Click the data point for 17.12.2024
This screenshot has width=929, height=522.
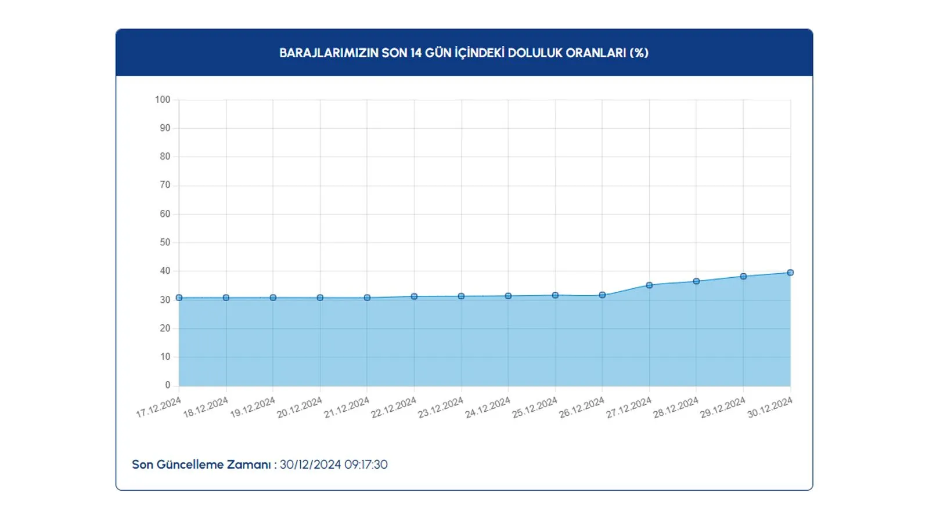click(179, 298)
